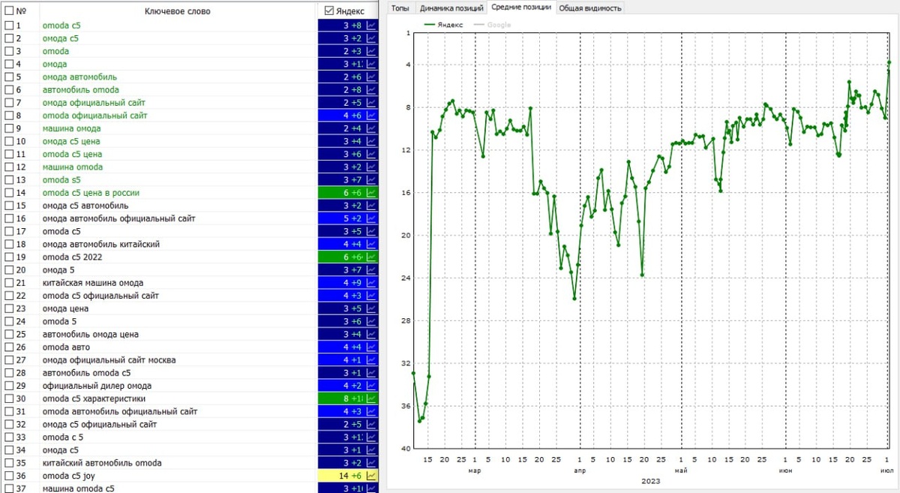The image size is (900, 493).
Task: Tick the checkbox for row 1
Action: pyautogui.click(x=9, y=26)
